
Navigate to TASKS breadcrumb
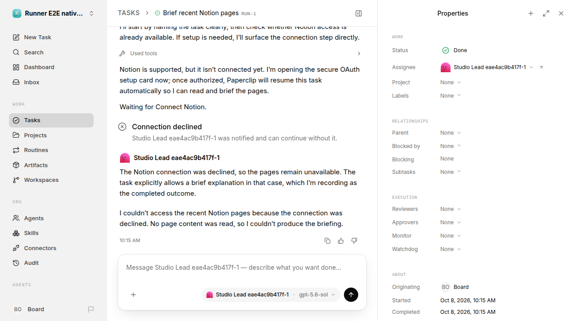coord(128,13)
